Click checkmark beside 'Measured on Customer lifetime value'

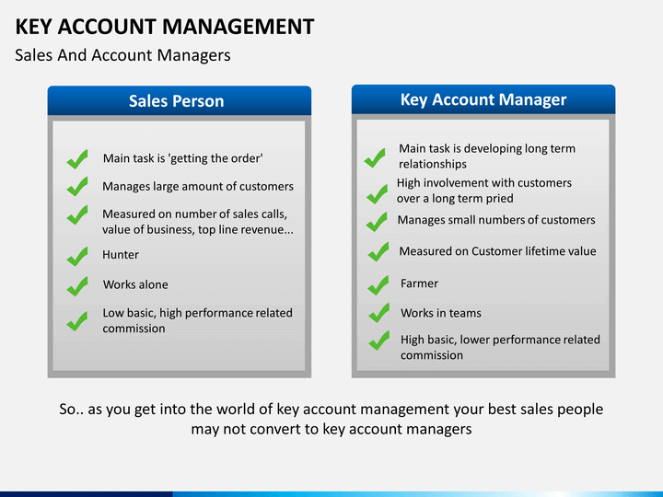coord(378,252)
